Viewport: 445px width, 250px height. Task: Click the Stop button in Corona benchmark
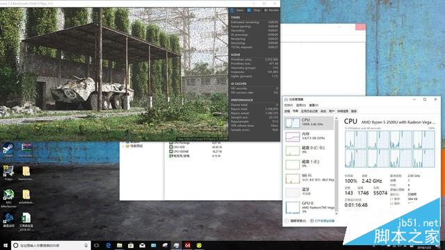click(254, 10)
